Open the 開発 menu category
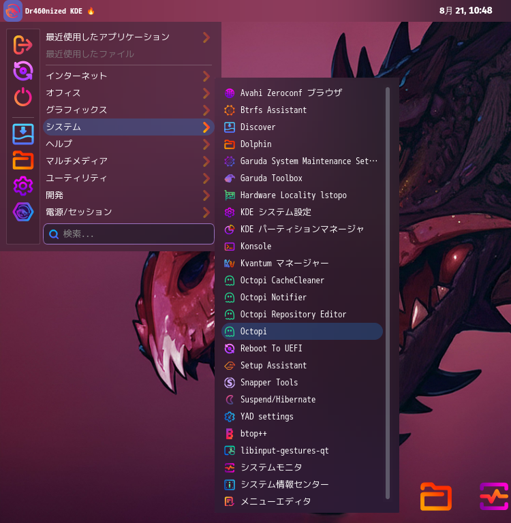This screenshot has height=523, width=511. (x=129, y=195)
